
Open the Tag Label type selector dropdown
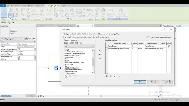(35, 32)
